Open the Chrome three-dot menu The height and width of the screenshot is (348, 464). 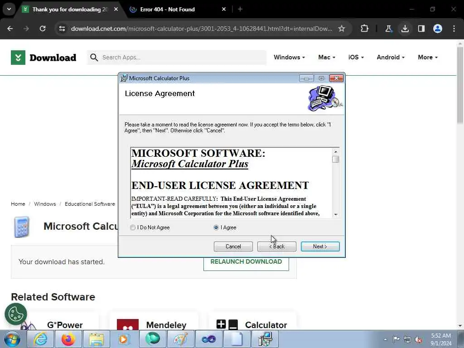coord(454,29)
